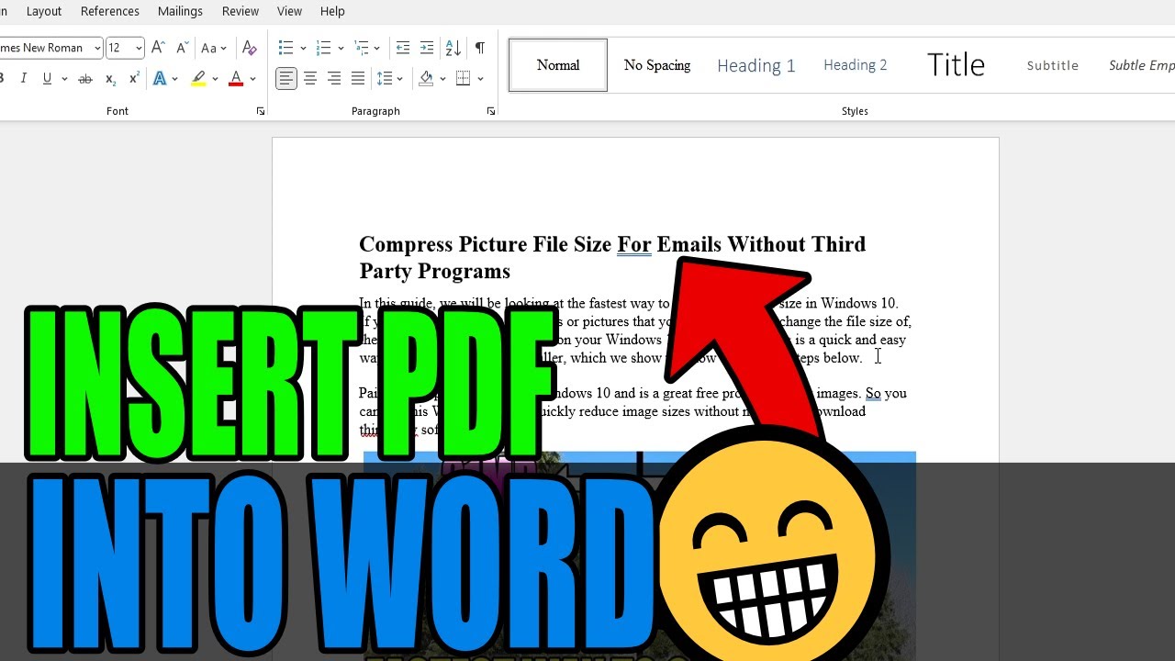Screen dimensions: 1175x661
Task: Open the Change Case menu
Action: coord(213,48)
